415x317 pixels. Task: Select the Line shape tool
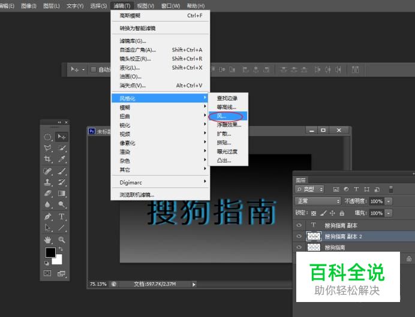pos(62,228)
